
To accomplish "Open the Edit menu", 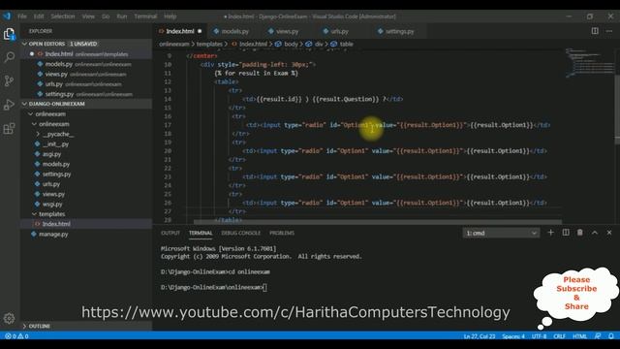I will click(39, 16).
